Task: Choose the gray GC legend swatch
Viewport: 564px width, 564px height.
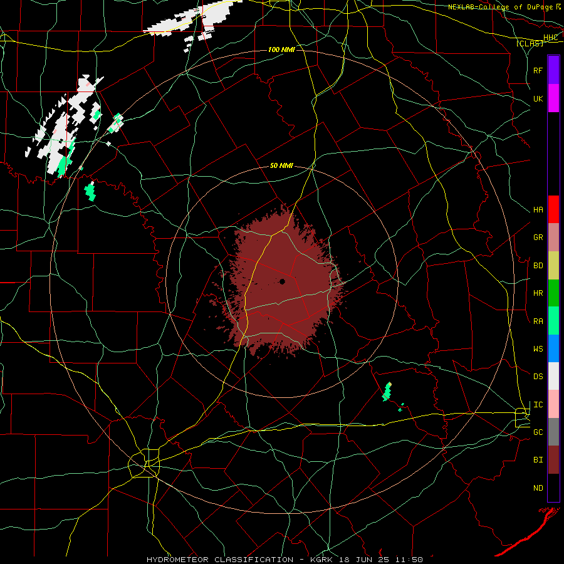Action: 553,432
